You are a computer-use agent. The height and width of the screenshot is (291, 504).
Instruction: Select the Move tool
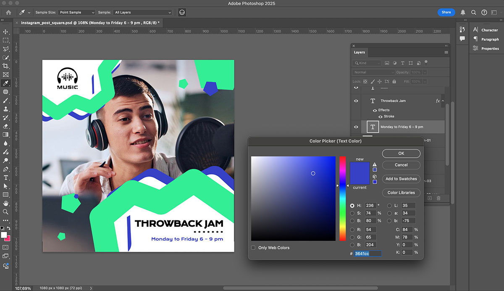[6, 32]
